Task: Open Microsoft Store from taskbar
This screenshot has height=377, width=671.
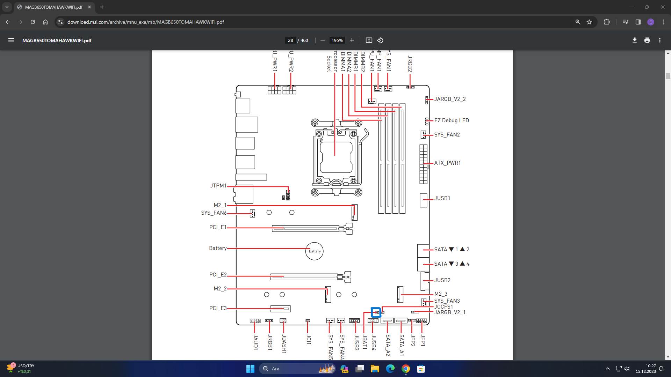Action: pyautogui.click(x=421, y=369)
